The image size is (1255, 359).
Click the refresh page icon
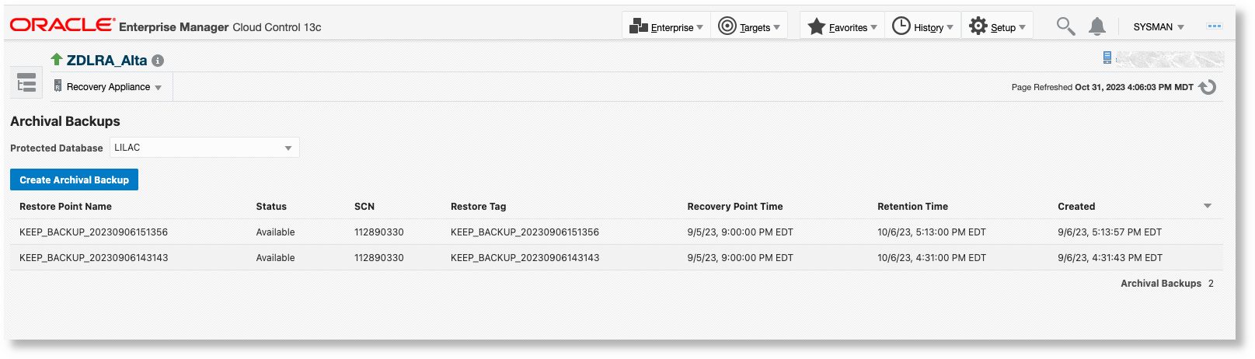pos(1208,87)
